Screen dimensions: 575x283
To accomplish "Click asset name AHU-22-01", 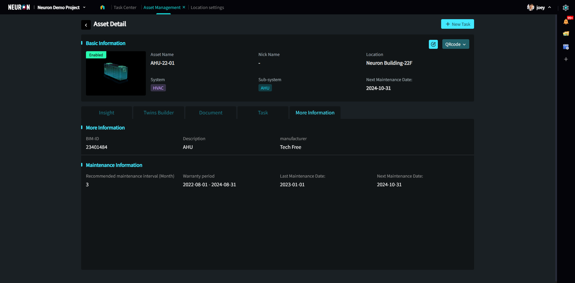I will (x=163, y=63).
